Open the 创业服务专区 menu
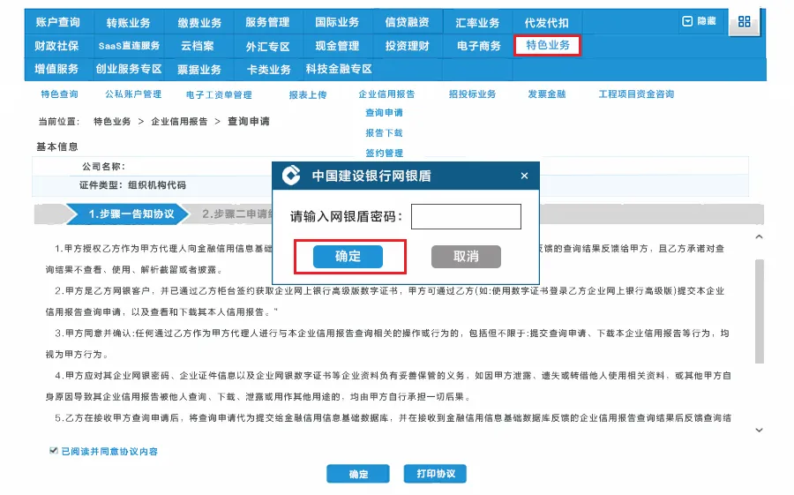This screenshot has height=495, width=794. coord(129,69)
